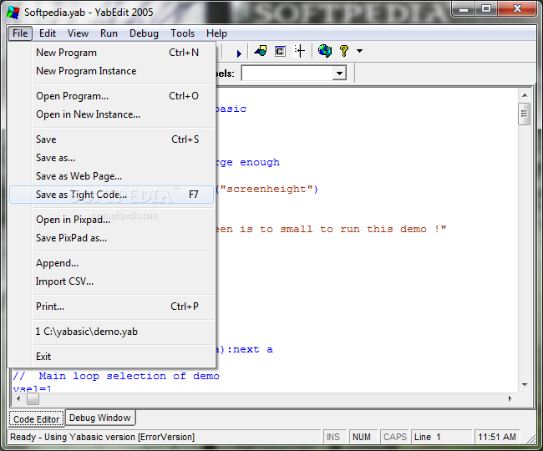The image size is (543, 451).
Task: Choose Save as Web Page...
Action: [x=111, y=176]
